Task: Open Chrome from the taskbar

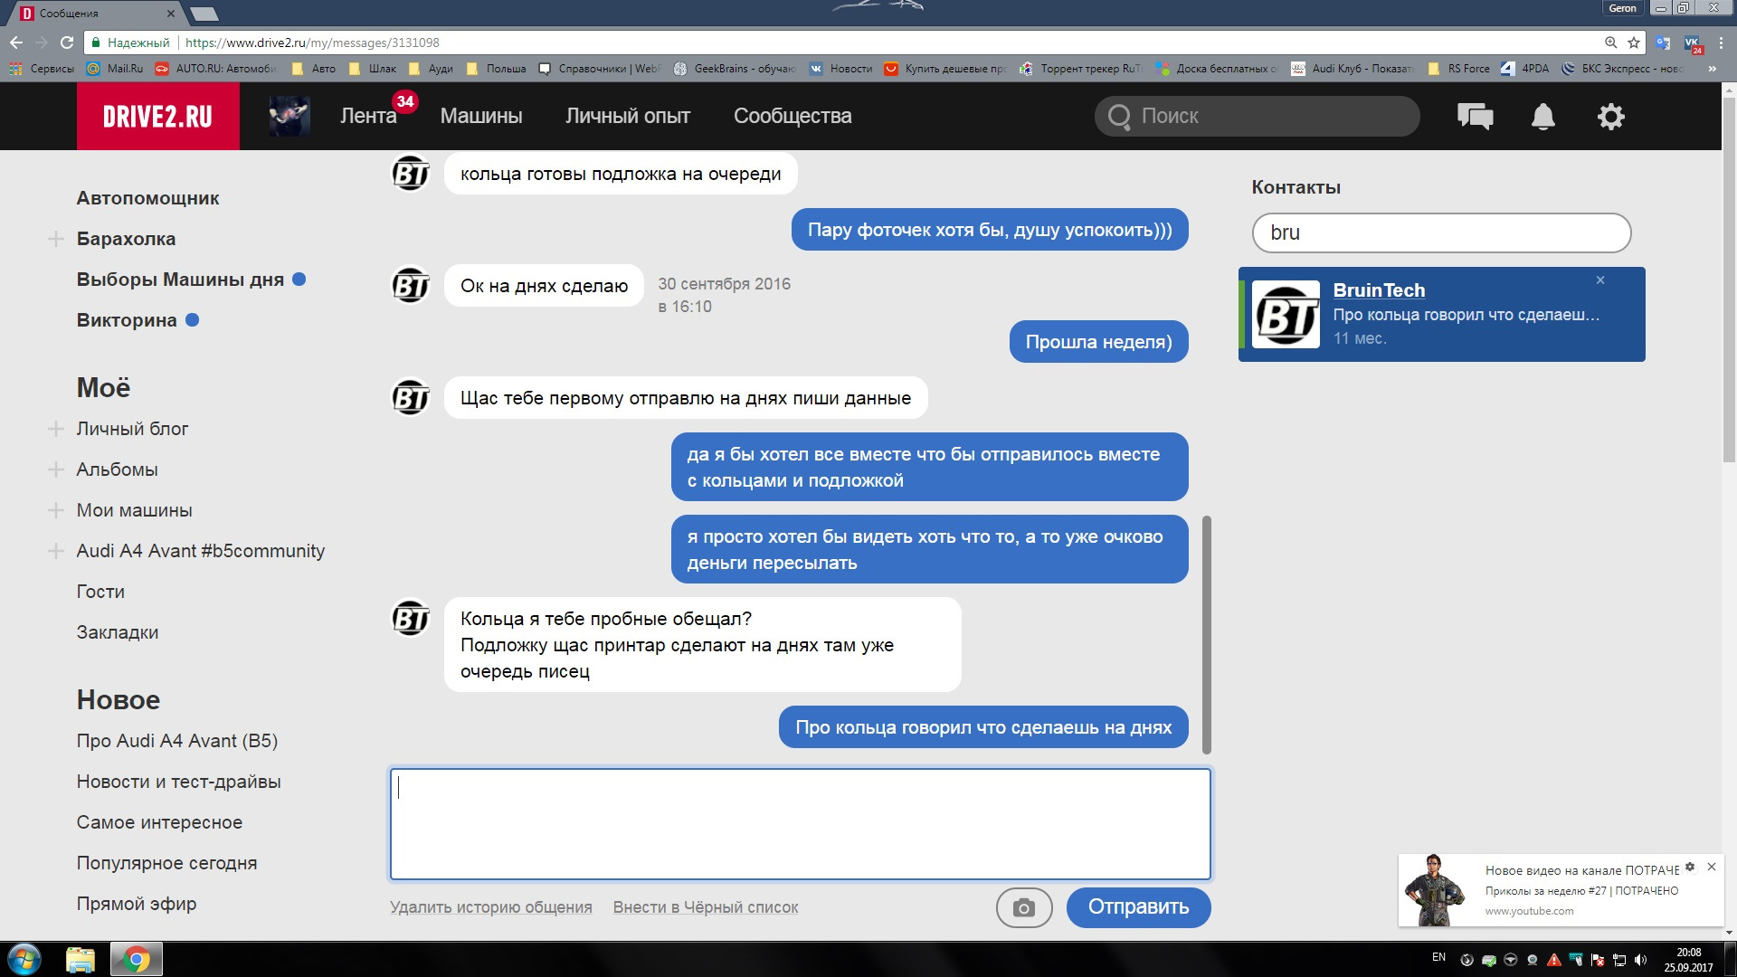Action: click(137, 959)
